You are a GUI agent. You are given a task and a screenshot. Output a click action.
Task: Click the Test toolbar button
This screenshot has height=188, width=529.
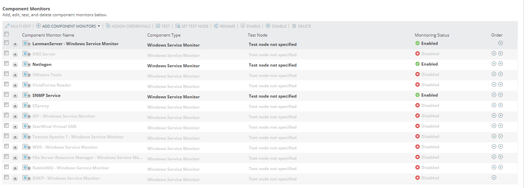tap(163, 26)
